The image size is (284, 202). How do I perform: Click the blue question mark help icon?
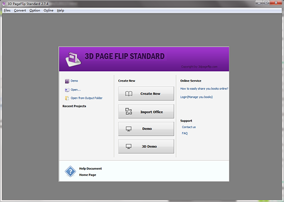(x=71, y=171)
